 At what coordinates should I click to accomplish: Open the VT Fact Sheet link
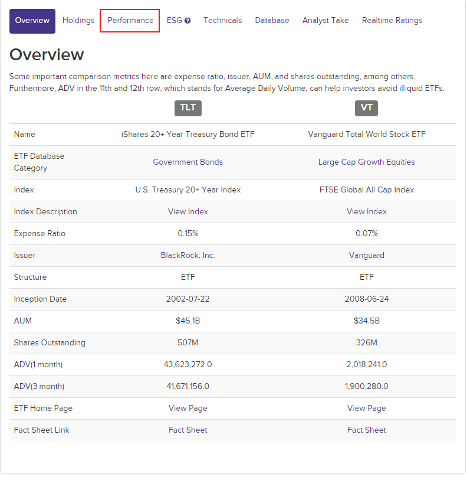(367, 430)
